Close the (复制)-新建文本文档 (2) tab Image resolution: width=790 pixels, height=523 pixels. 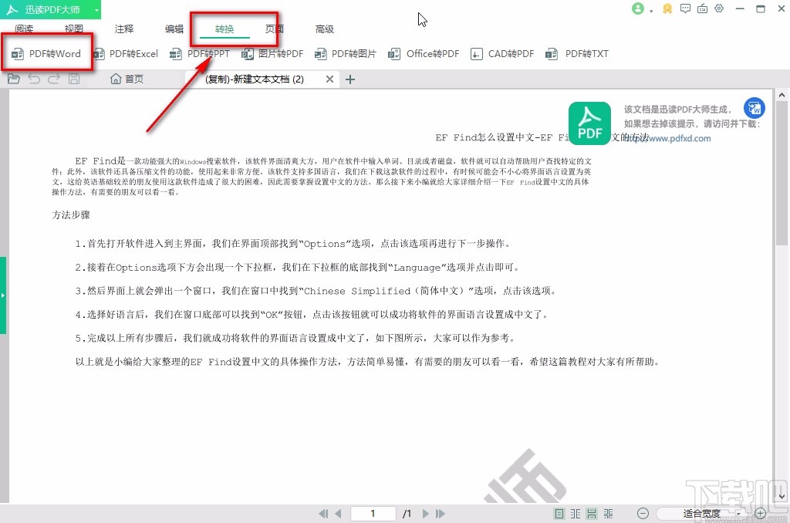click(329, 79)
